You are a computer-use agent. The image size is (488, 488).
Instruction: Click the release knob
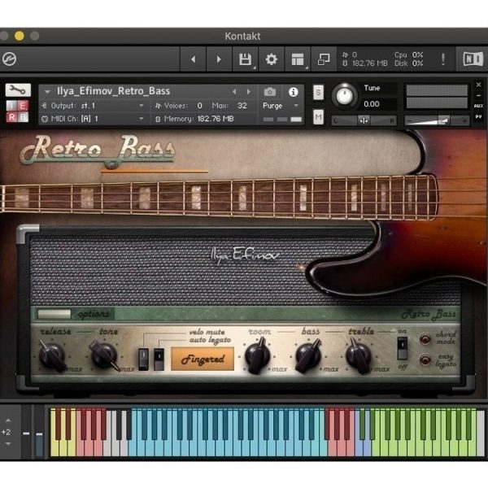coord(52,356)
